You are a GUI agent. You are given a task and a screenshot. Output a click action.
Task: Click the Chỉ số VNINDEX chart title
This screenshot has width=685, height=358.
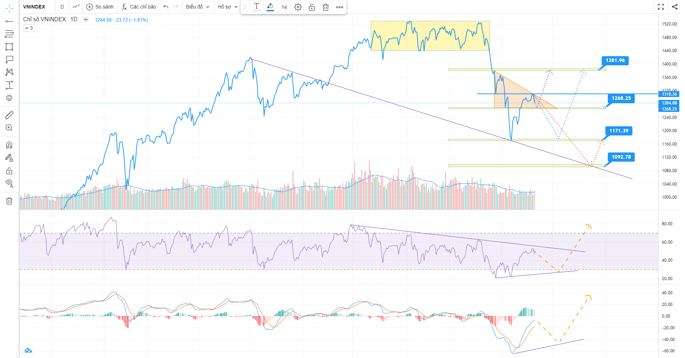50,19
